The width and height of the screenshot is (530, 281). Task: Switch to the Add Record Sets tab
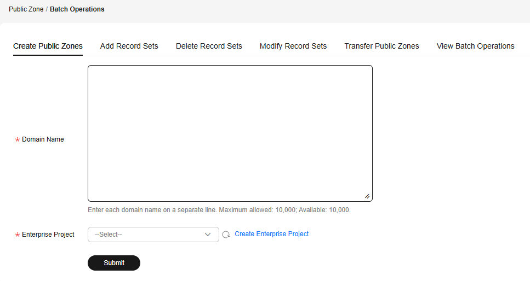[x=129, y=46]
